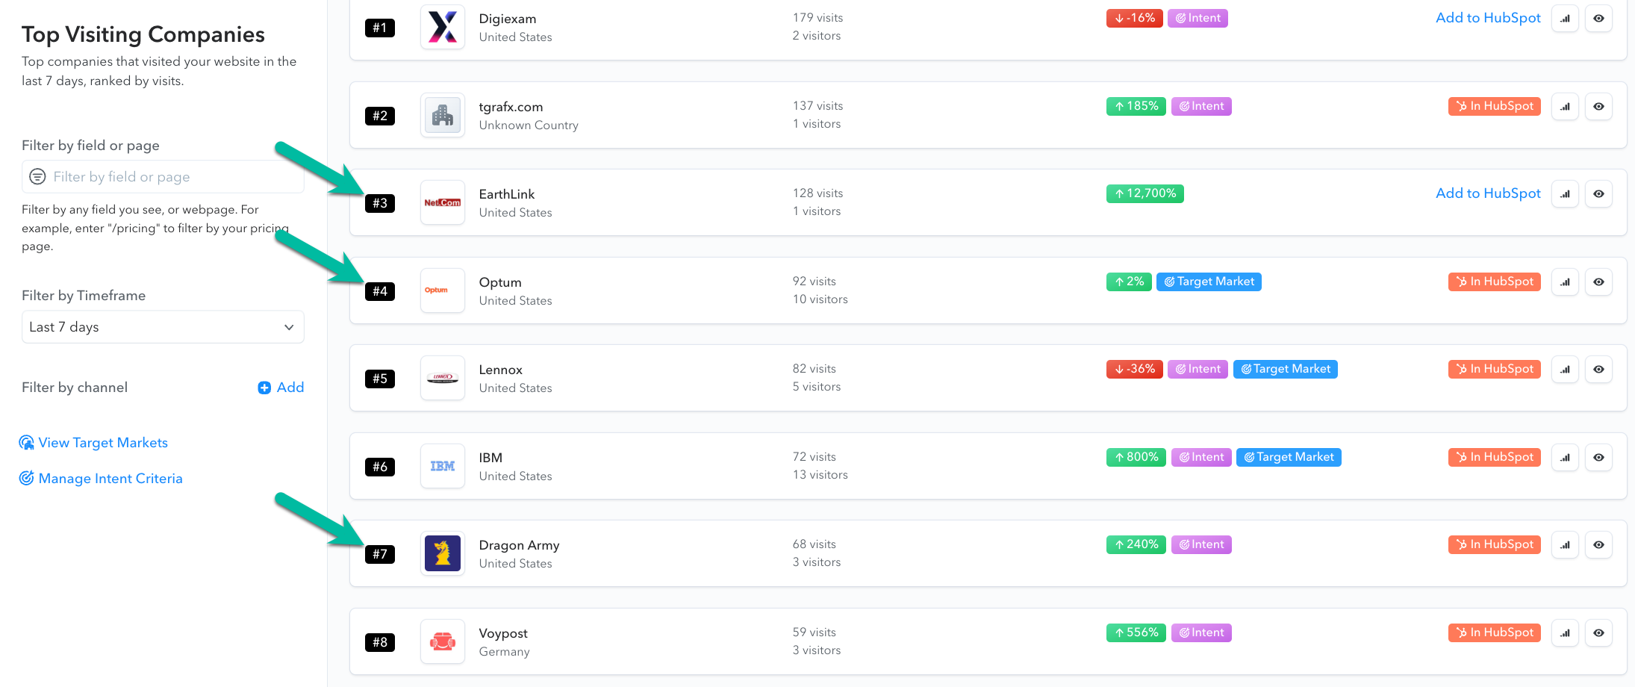
Task: Click the Intent tag on tgrafx.com row
Action: click(1201, 106)
